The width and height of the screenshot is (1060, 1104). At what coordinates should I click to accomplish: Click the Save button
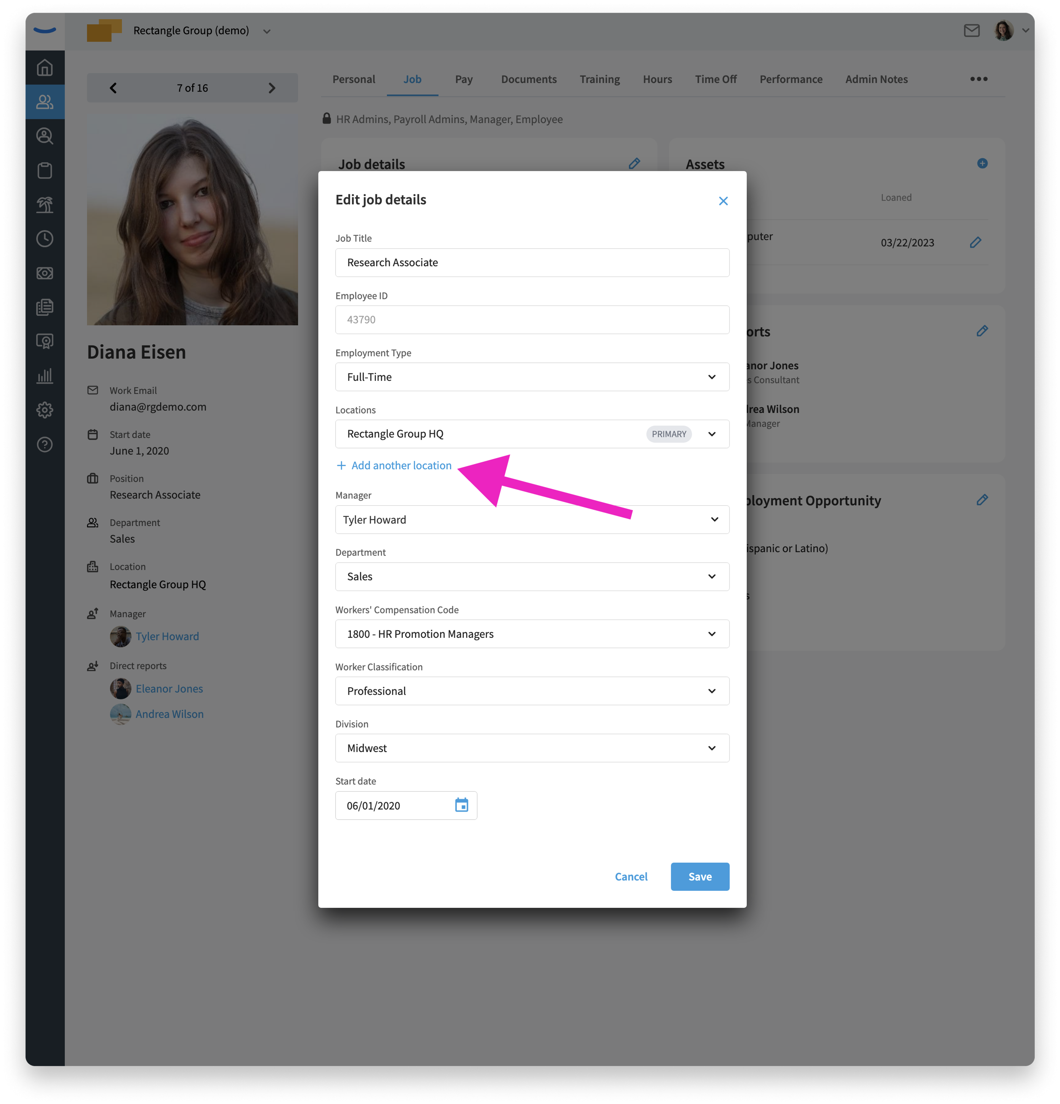700,876
